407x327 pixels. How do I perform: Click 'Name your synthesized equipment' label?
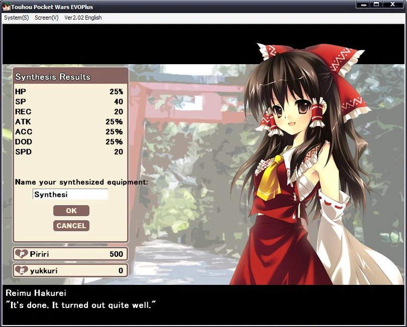(81, 182)
